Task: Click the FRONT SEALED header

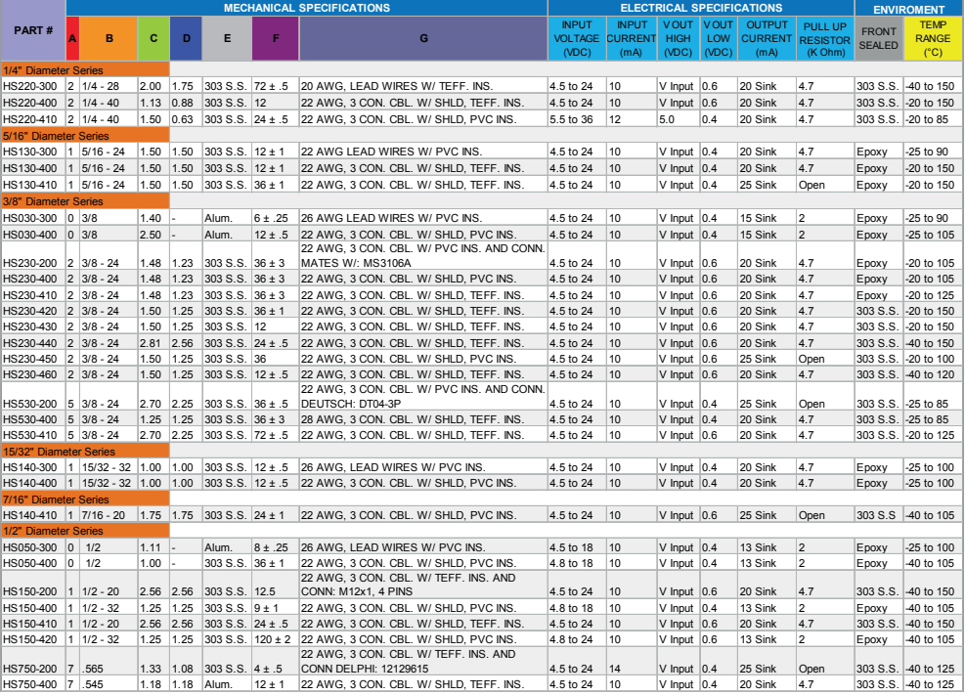Action: 879,38
